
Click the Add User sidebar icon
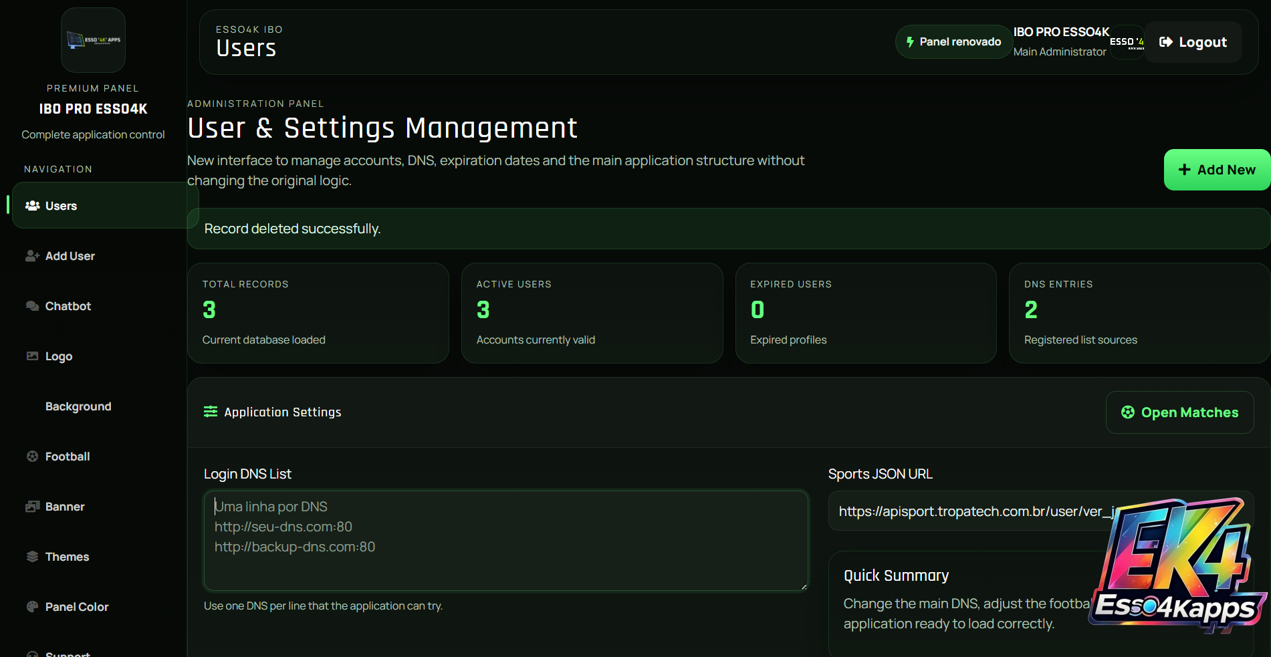pos(32,256)
